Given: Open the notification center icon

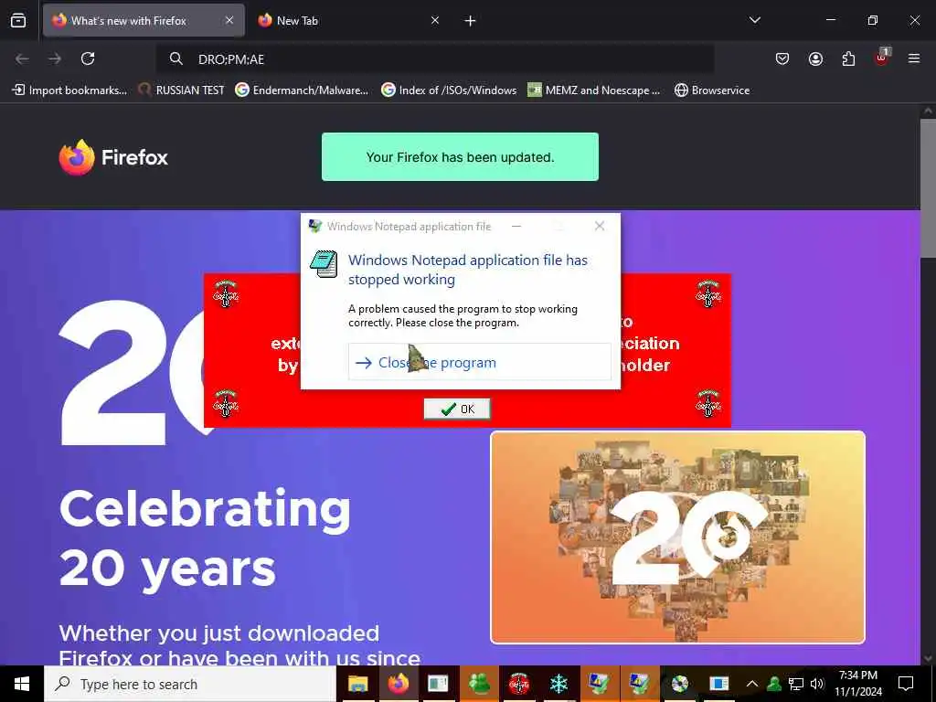Looking at the screenshot, I should click(906, 684).
